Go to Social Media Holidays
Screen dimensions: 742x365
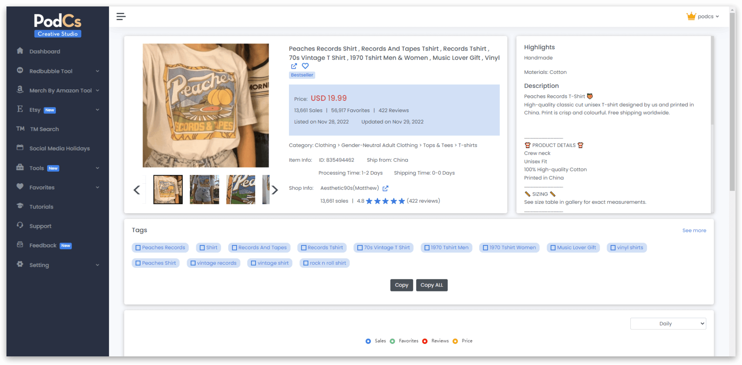tap(60, 149)
